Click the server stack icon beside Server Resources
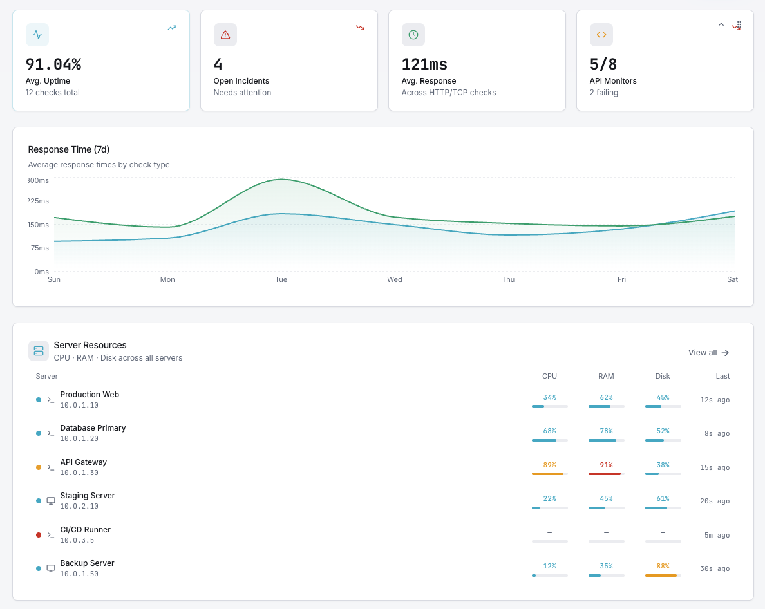 click(38, 350)
